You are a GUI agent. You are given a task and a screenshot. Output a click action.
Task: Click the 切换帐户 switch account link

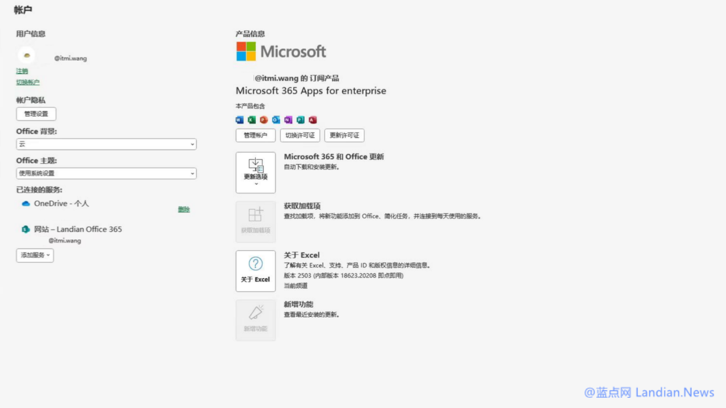click(x=28, y=82)
